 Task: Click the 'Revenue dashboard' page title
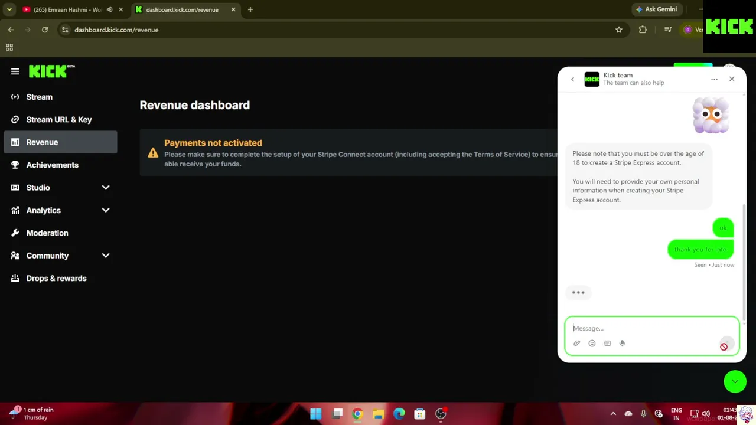click(x=195, y=105)
